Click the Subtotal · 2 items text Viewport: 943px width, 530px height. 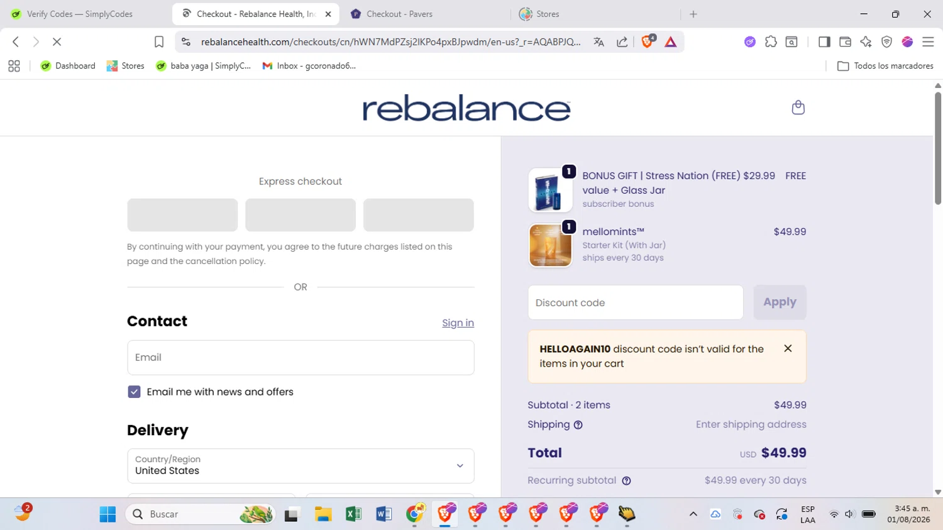pyautogui.click(x=569, y=406)
